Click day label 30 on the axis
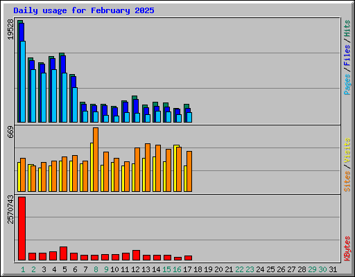Image resolution: width=355 pixels, height=277 pixels. 322,269
